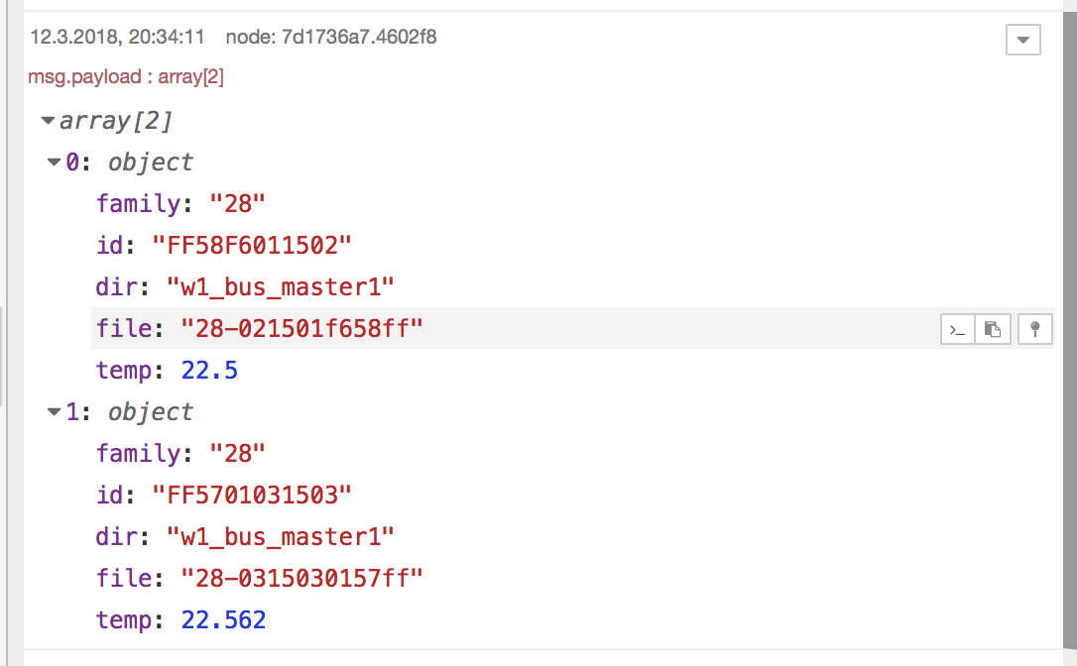
Task: Click the file value 28-0315030157ff
Action: 301,578
